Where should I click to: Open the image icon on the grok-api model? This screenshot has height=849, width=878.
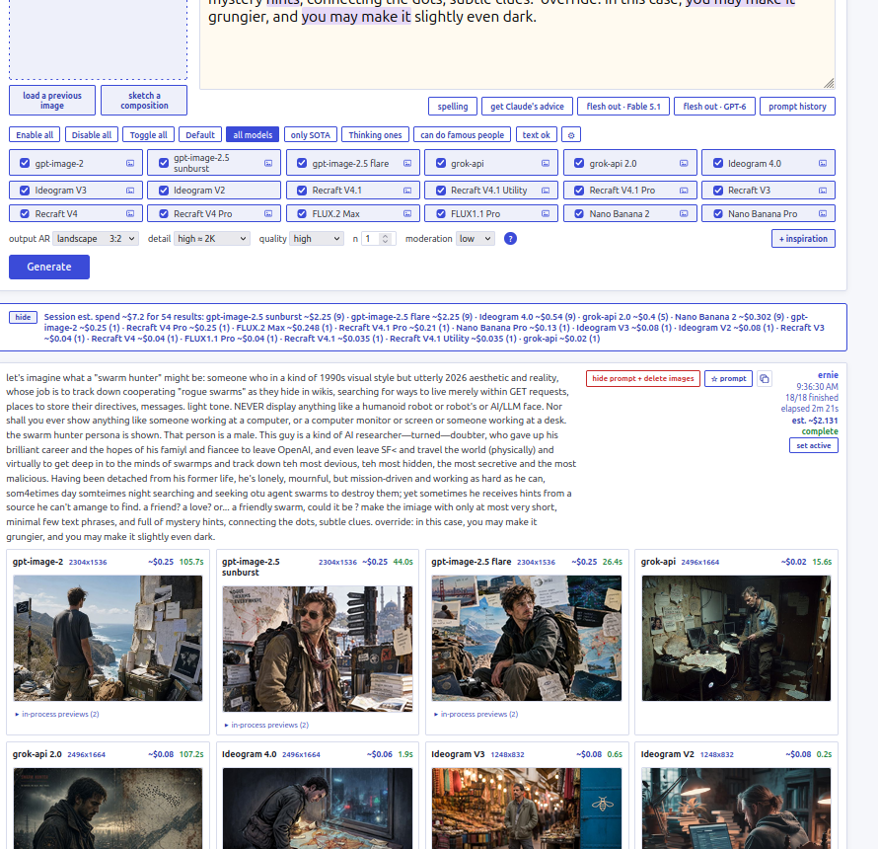click(546, 163)
